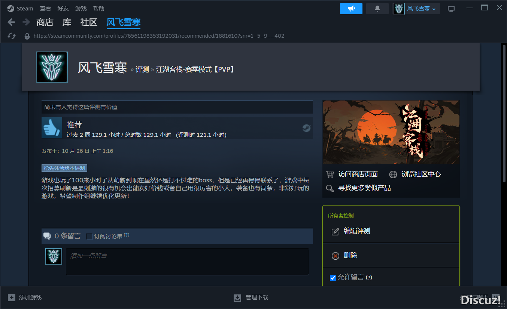Viewport: 507px width, 309px height.
Task: Open the bell notifications button
Action: pos(377,9)
